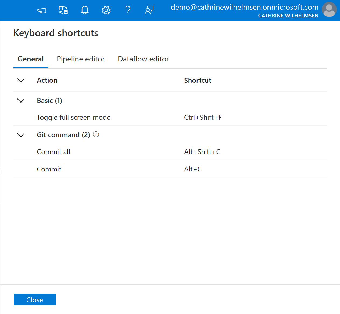
Task: Switch to the Pipeline editor tab
Action: [81, 59]
